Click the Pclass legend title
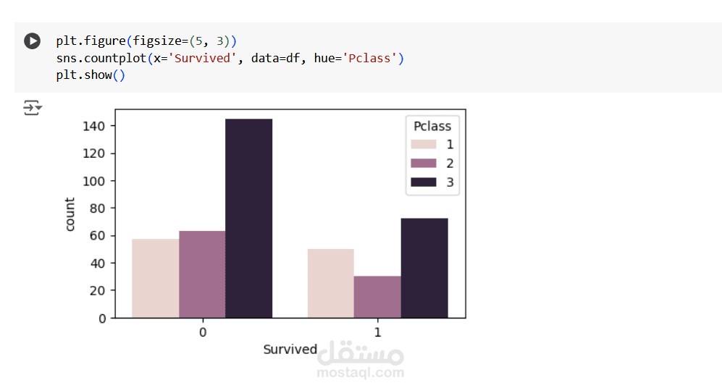The width and height of the screenshot is (722, 388). (432, 126)
